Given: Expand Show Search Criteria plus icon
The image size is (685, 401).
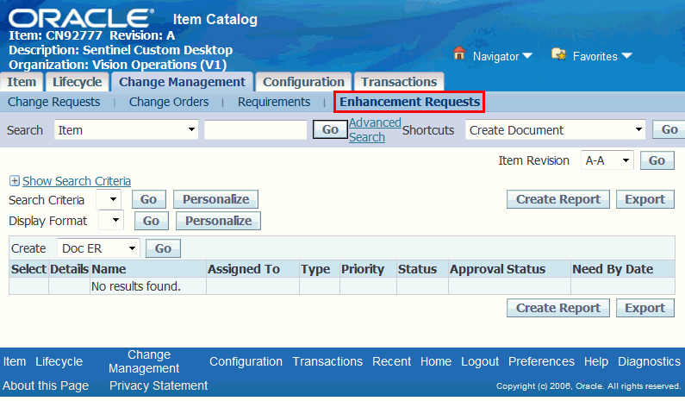Looking at the screenshot, I should click(x=15, y=180).
